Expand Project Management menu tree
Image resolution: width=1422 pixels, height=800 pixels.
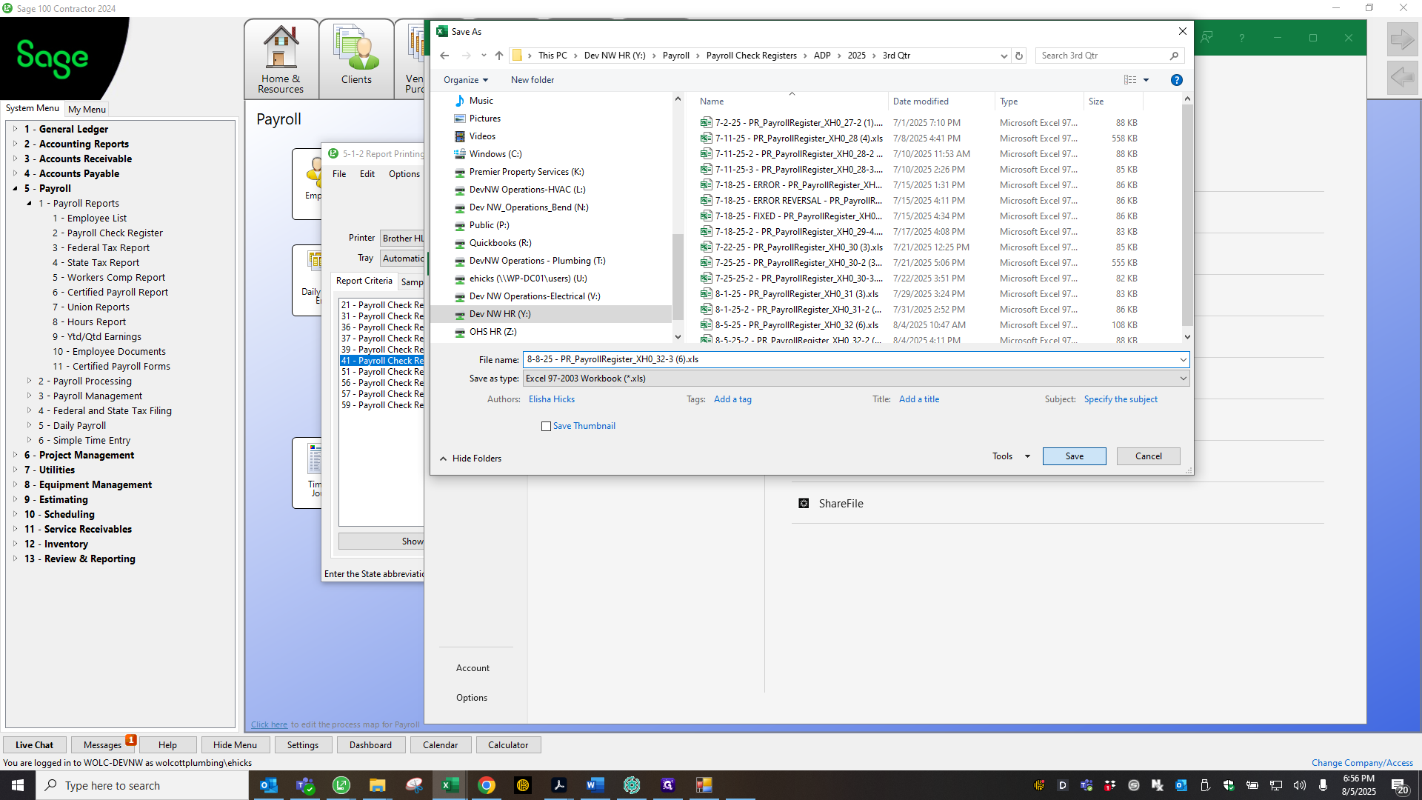15,455
